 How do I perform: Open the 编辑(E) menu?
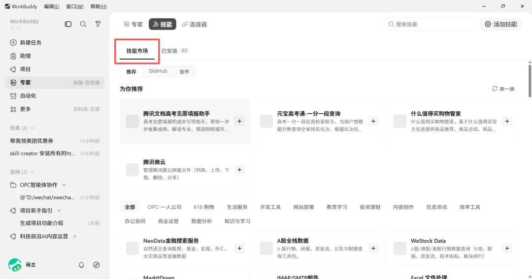pyautogui.click(x=52, y=6)
